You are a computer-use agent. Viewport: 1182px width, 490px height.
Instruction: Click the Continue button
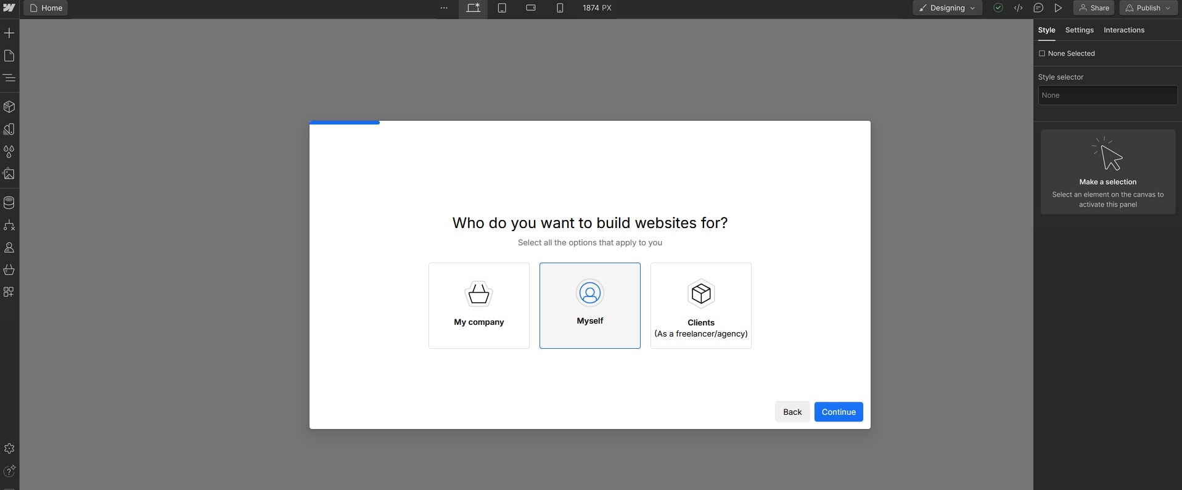coord(839,412)
